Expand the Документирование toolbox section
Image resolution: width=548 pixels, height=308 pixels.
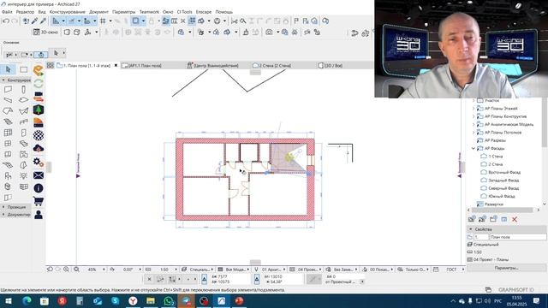(16, 215)
